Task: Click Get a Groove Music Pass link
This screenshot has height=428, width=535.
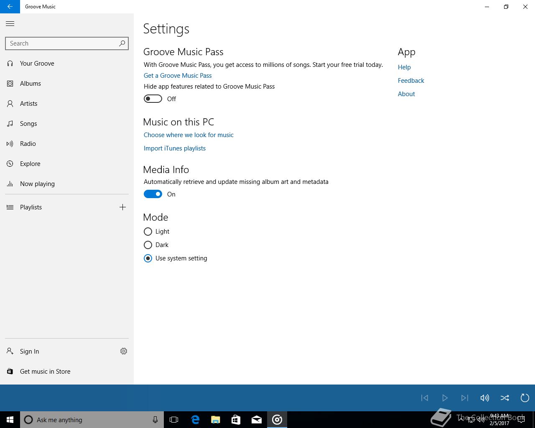Action: point(178,76)
